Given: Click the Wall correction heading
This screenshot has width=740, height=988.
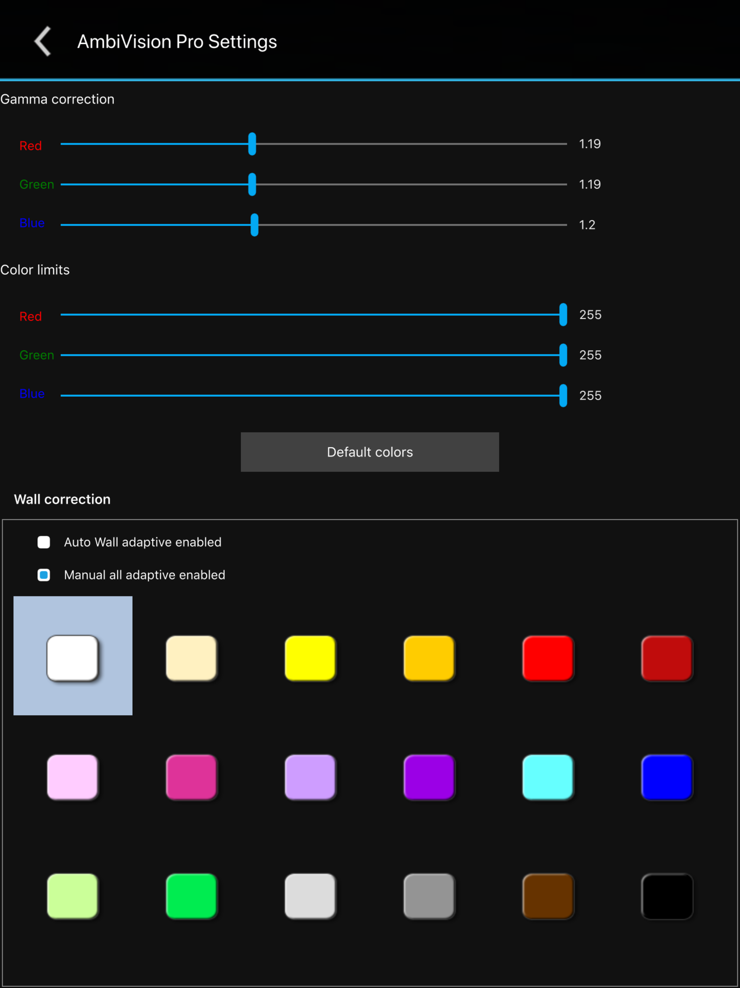Looking at the screenshot, I should (62, 499).
